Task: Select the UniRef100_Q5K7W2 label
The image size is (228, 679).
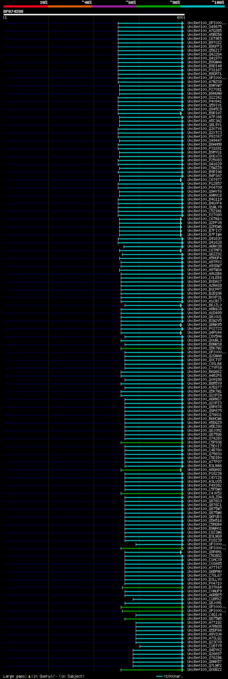Action: [x=204, y=348]
